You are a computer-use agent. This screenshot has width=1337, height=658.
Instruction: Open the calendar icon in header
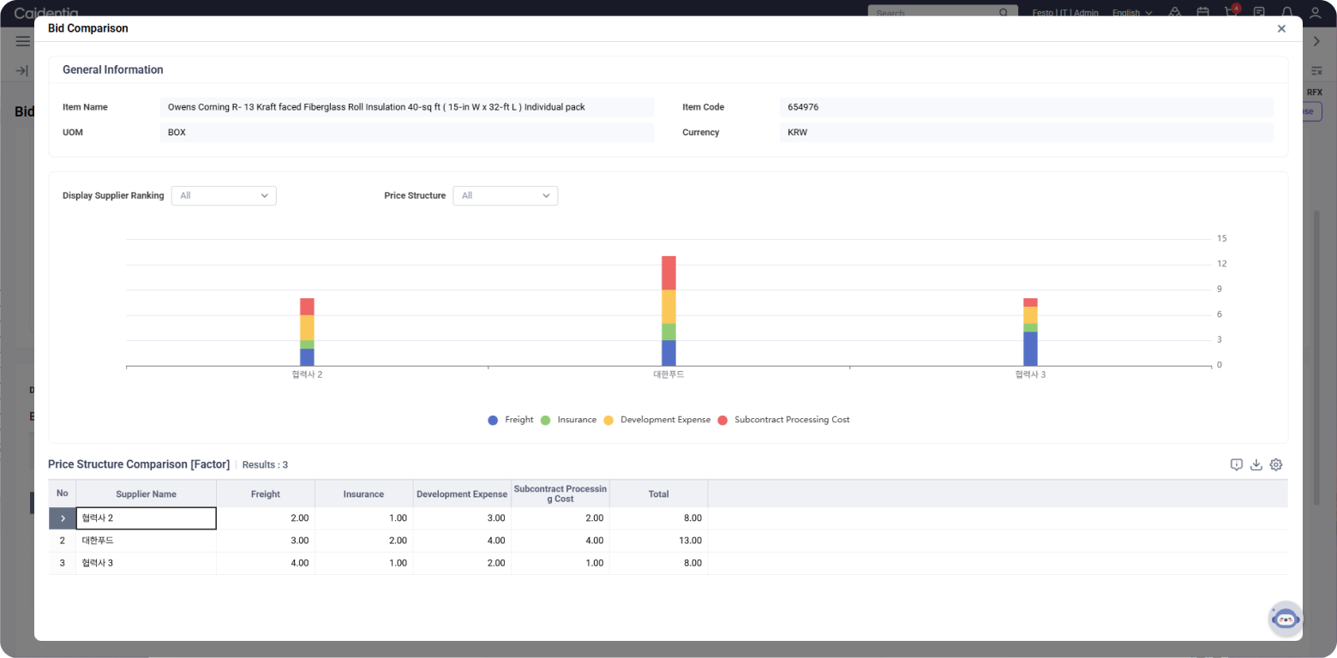pyautogui.click(x=1203, y=13)
